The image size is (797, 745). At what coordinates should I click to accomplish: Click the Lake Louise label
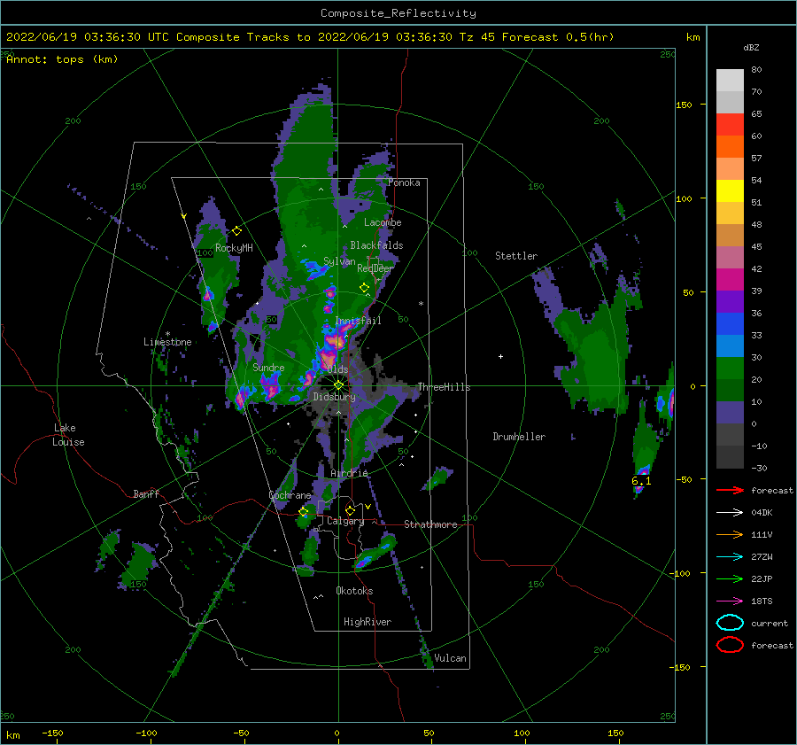coord(68,435)
